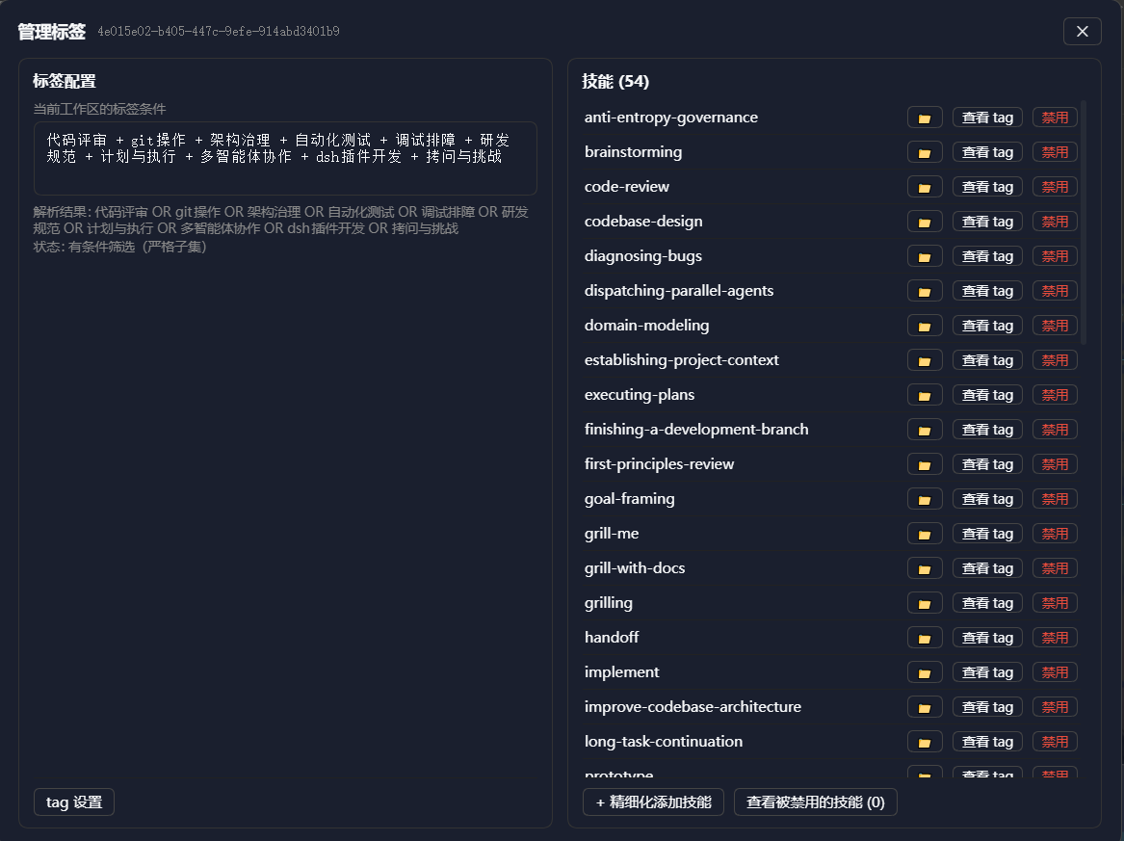Disable the establishing-project-context skill
This screenshot has height=841, width=1124.
coord(1055,360)
